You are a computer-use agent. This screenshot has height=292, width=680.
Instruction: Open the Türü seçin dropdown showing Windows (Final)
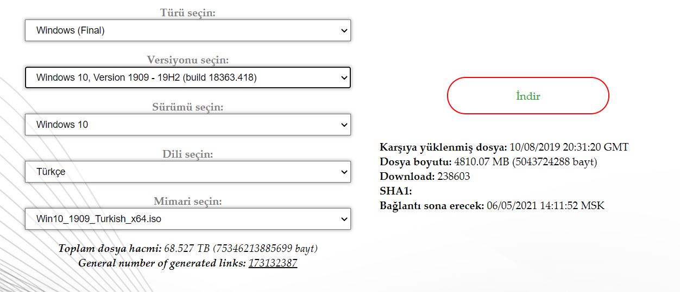click(x=188, y=30)
